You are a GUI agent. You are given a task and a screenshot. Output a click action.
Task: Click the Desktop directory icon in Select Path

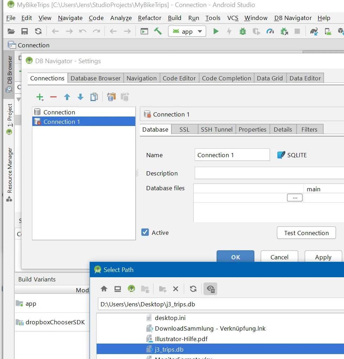[118, 289]
